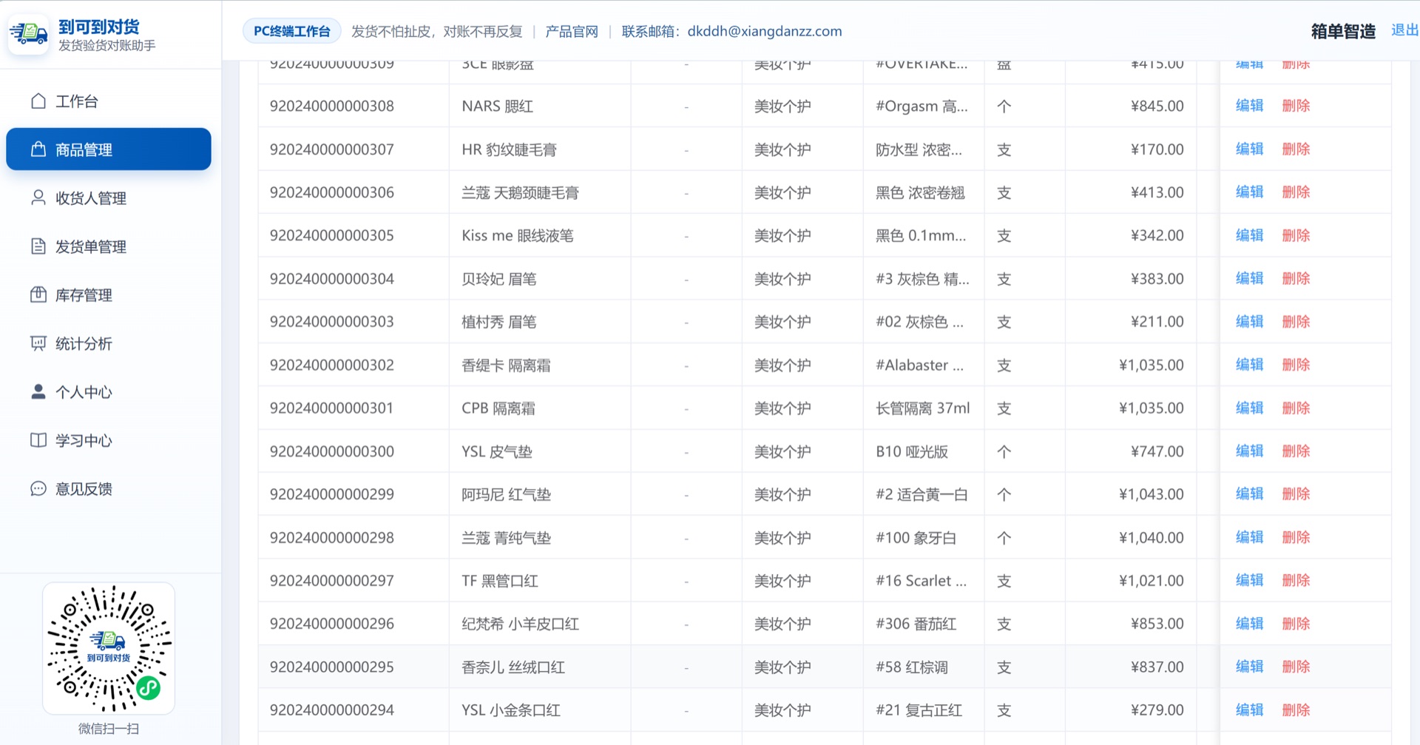Edit the NARS 腮红 product row
1420x745 pixels.
[1249, 106]
